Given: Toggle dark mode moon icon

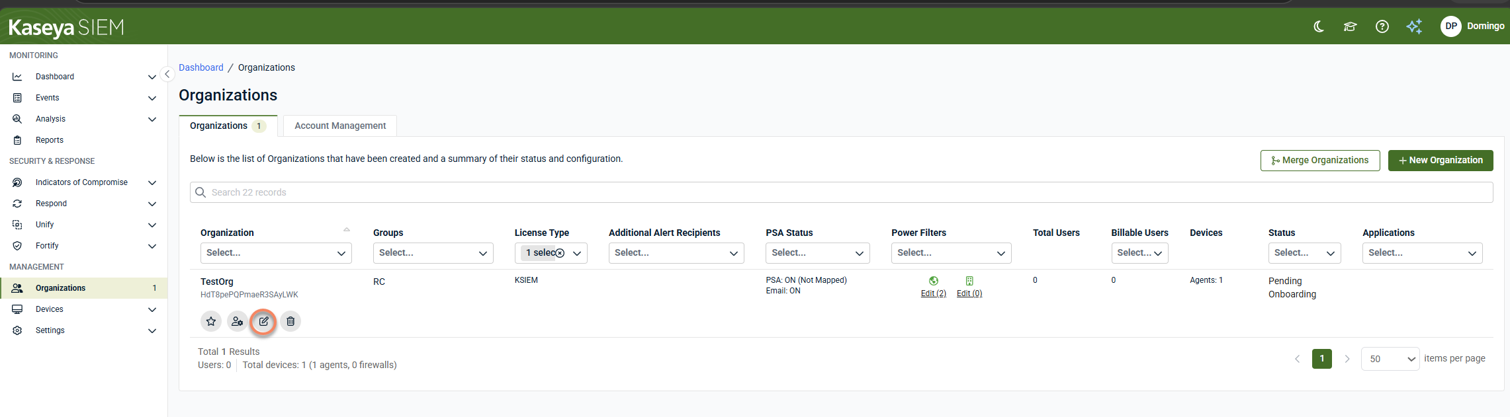Looking at the screenshot, I should (x=1318, y=26).
